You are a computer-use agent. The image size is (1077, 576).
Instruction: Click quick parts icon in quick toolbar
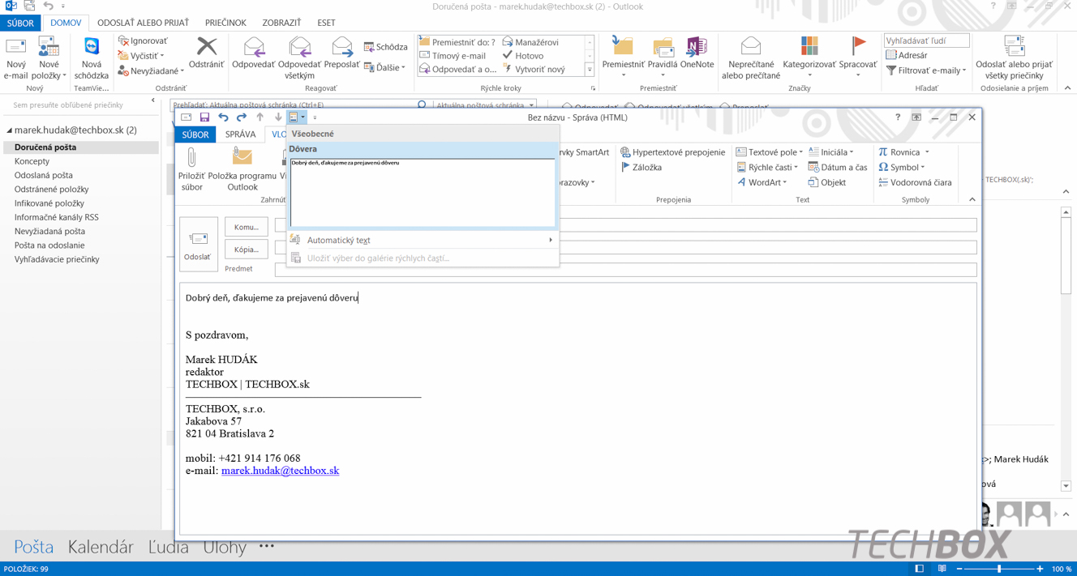[x=294, y=117]
